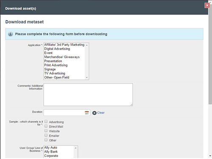Click the Clear link next to Duration
The image size is (212, 159).
point(101,113)
